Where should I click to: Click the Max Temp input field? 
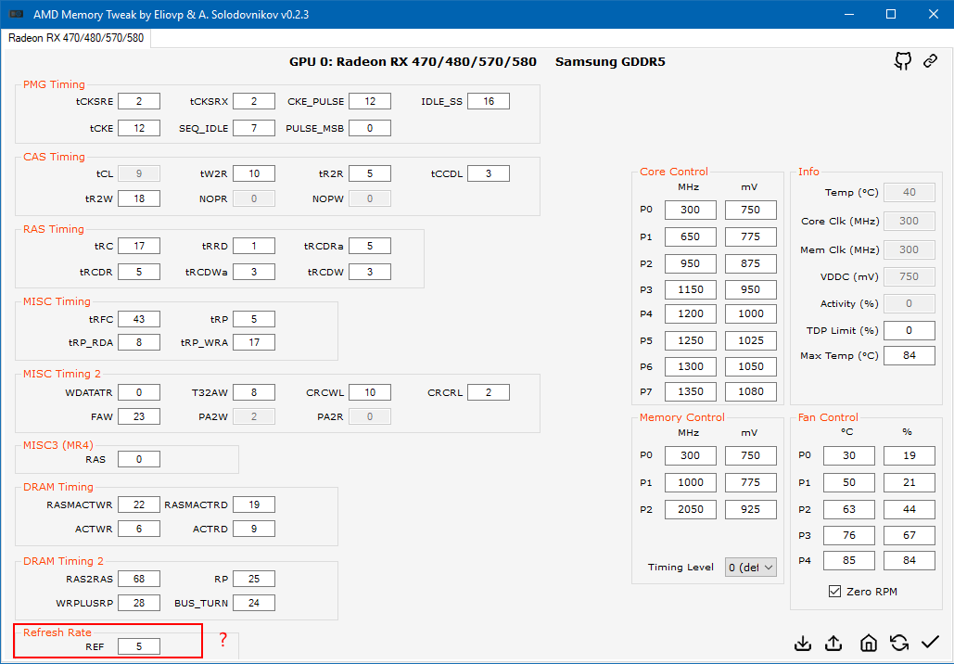(909, 355)
